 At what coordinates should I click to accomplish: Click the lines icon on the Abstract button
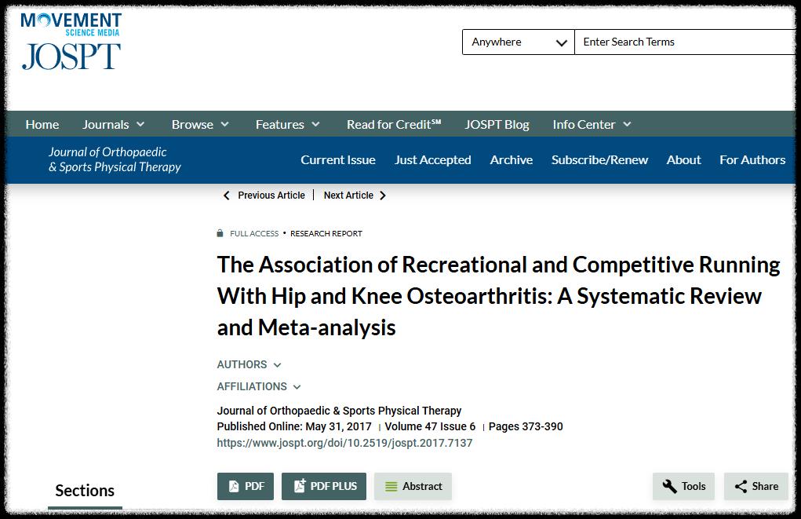pos(391,486)
